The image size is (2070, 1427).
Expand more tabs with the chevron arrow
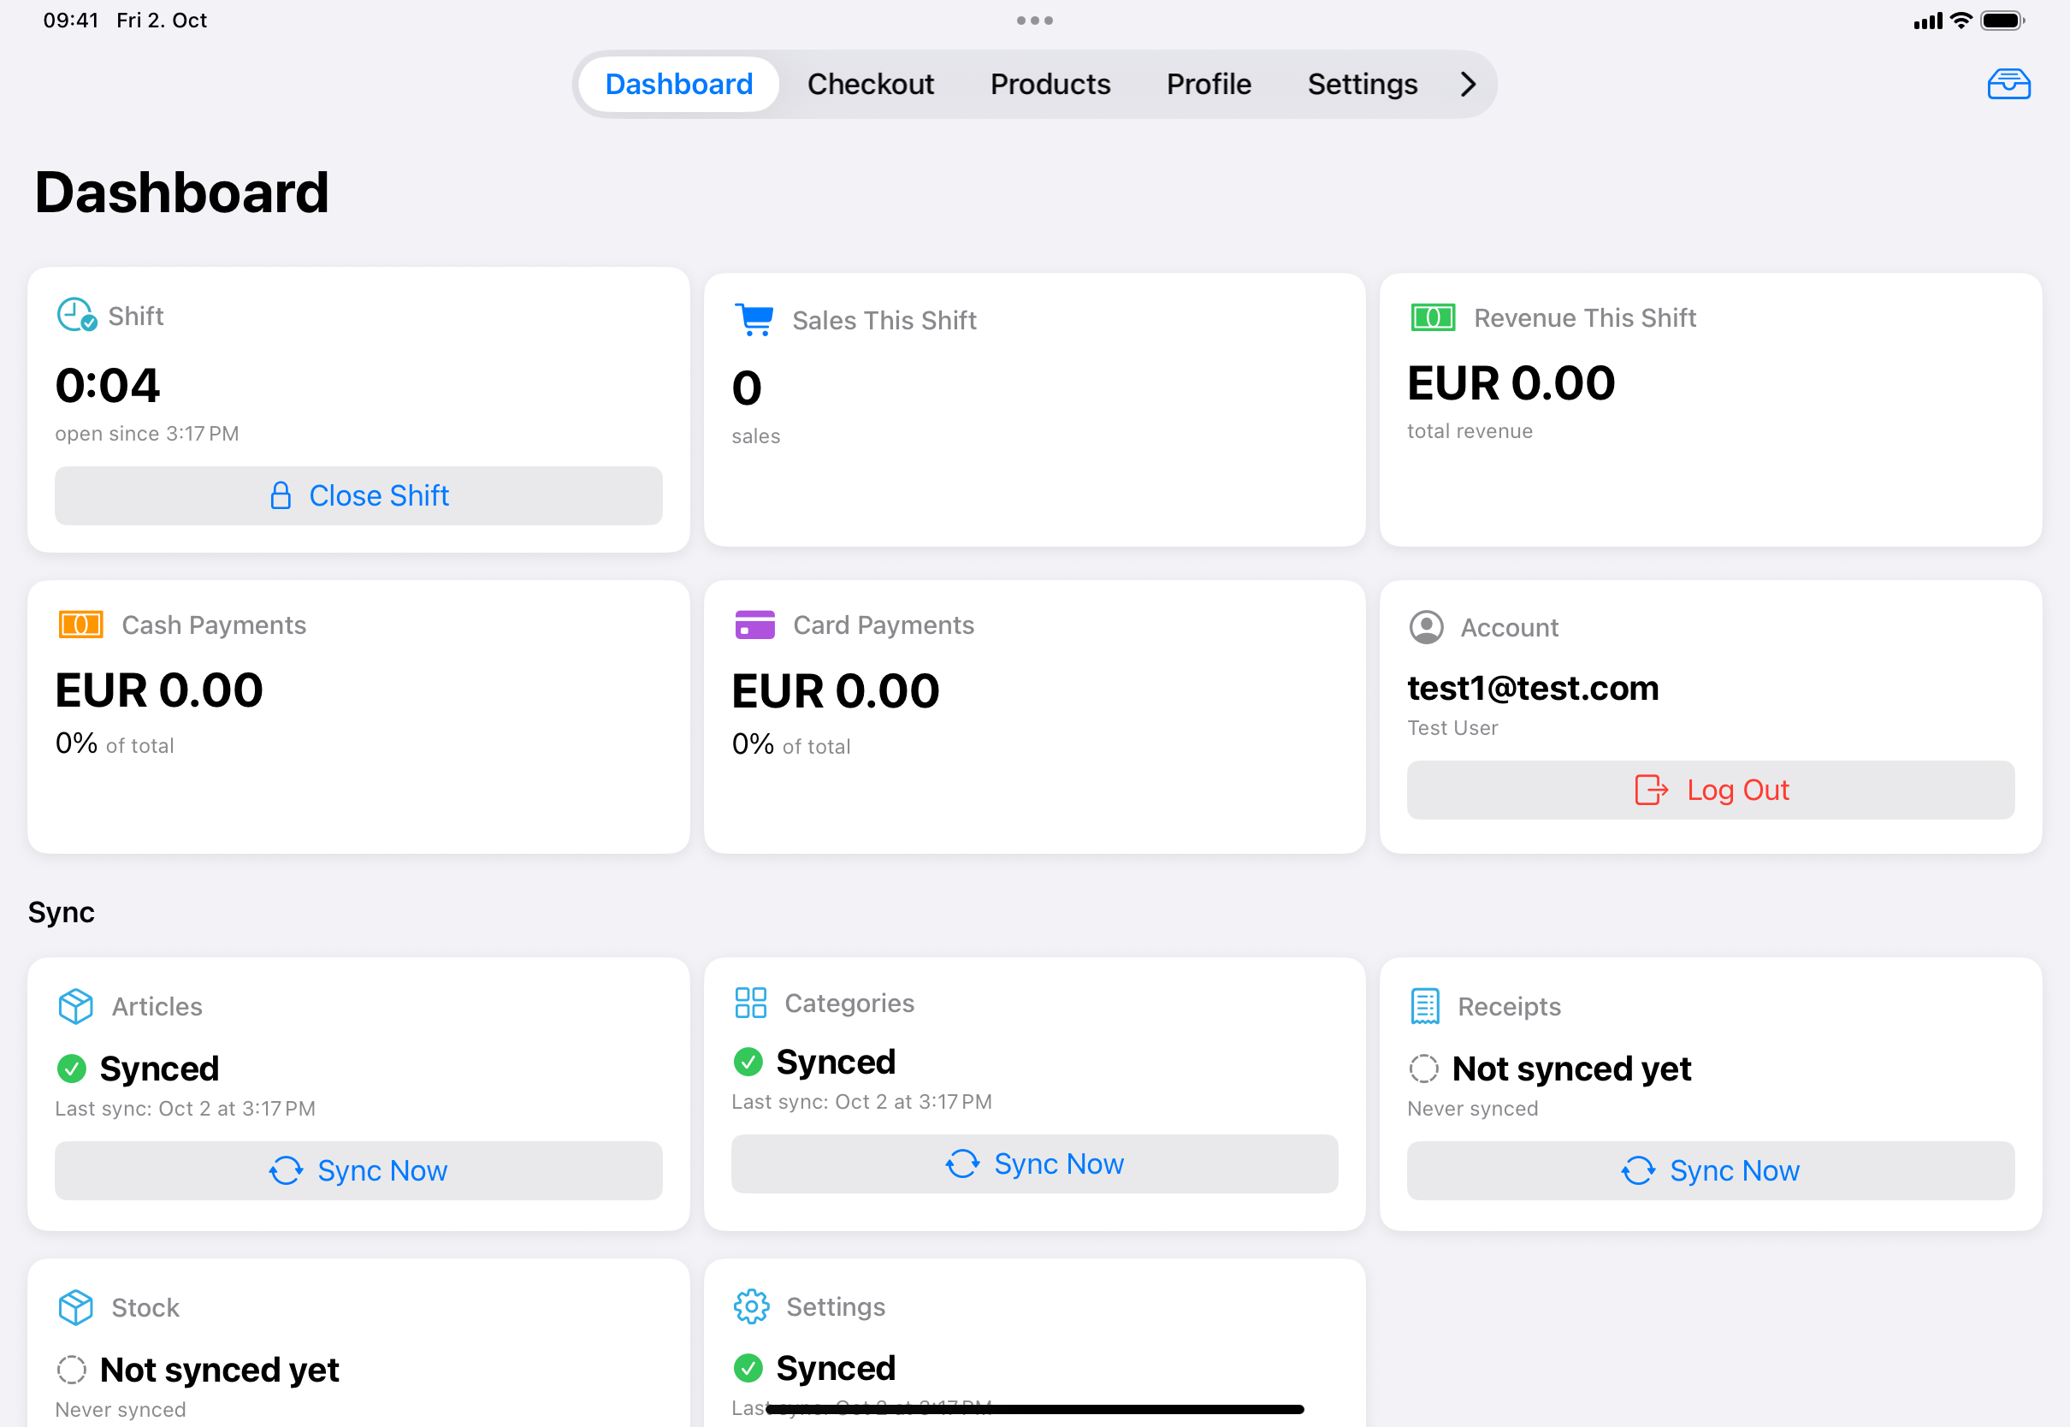[1468, 84]
